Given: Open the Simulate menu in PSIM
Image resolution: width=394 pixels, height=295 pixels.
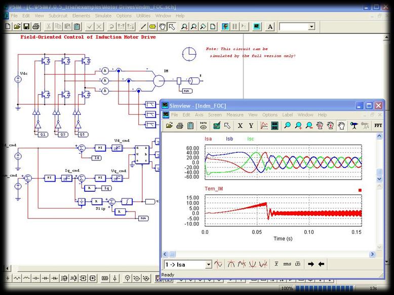Looking at the screenshot, I should coord(103,16).
